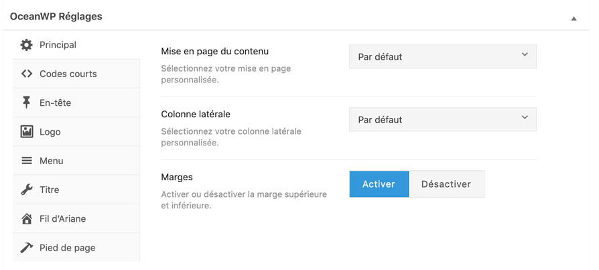Image resolution: width=599 pixels, height=270 pixels.
Task: Click the home icon for Fil d'Ariane
Action: (27, 218)
